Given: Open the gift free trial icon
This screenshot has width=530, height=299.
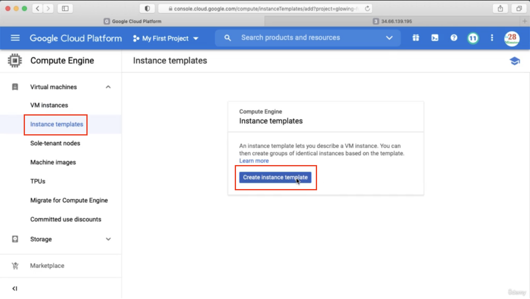Looking at the screenshot, I should 416,38.
